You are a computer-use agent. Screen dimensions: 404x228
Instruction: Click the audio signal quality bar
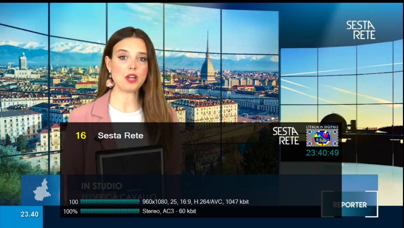coord(110,211)
